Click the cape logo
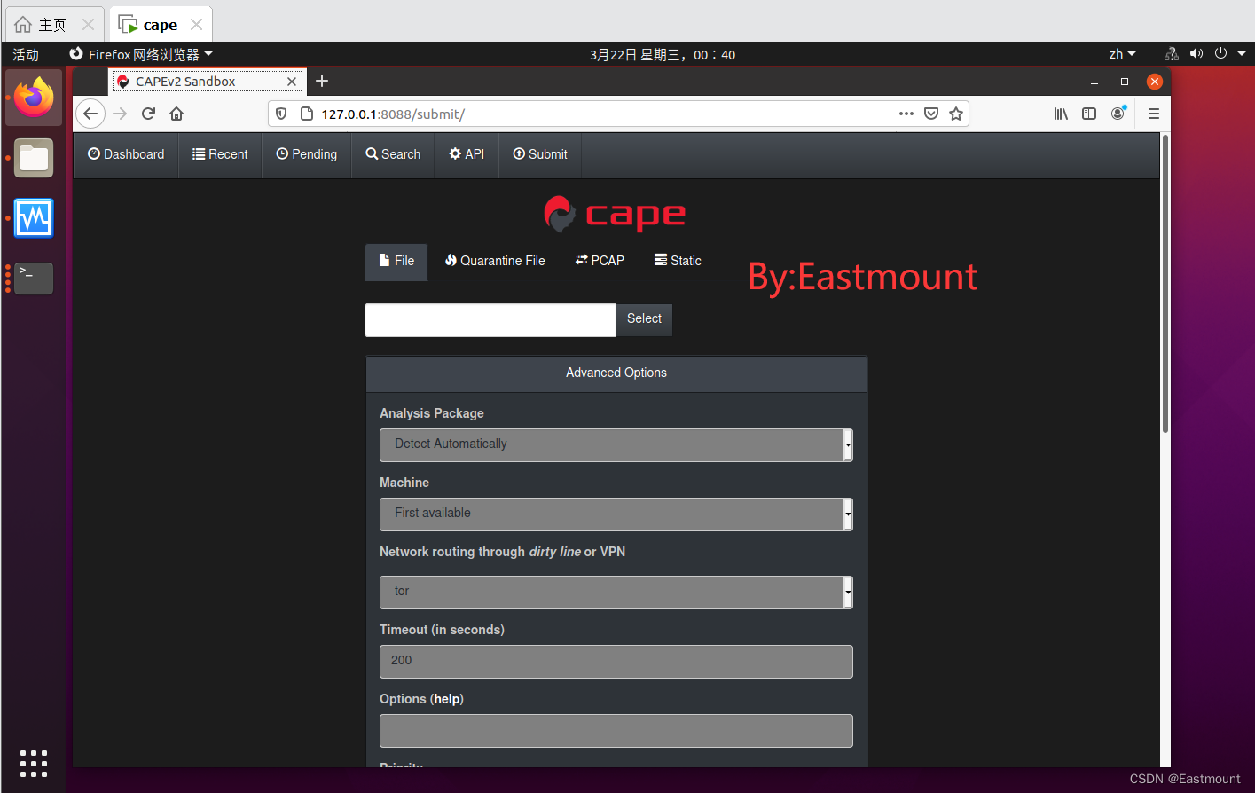The image size is (1255, 793). pos(615,214)
